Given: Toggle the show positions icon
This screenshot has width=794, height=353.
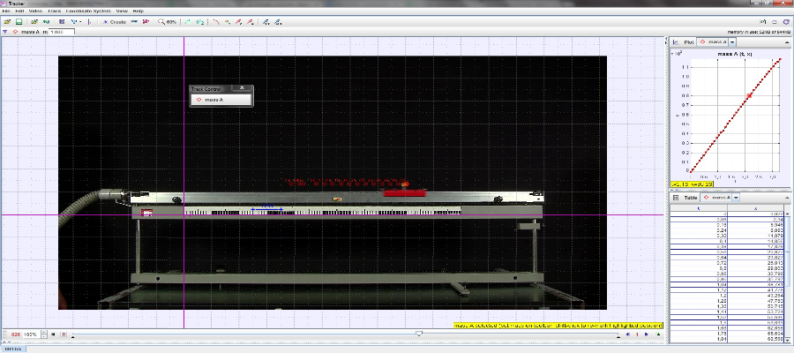Looking at the screenshot, I should [x=228, y=22].
